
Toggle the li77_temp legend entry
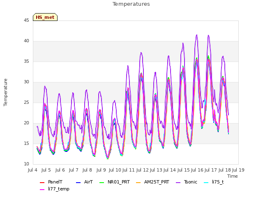[55, 189]
